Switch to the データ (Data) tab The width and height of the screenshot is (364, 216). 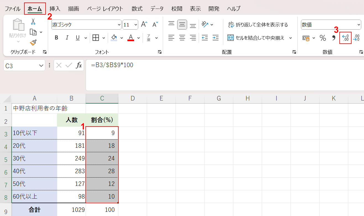pyautogui.click(x=157, y=9)
